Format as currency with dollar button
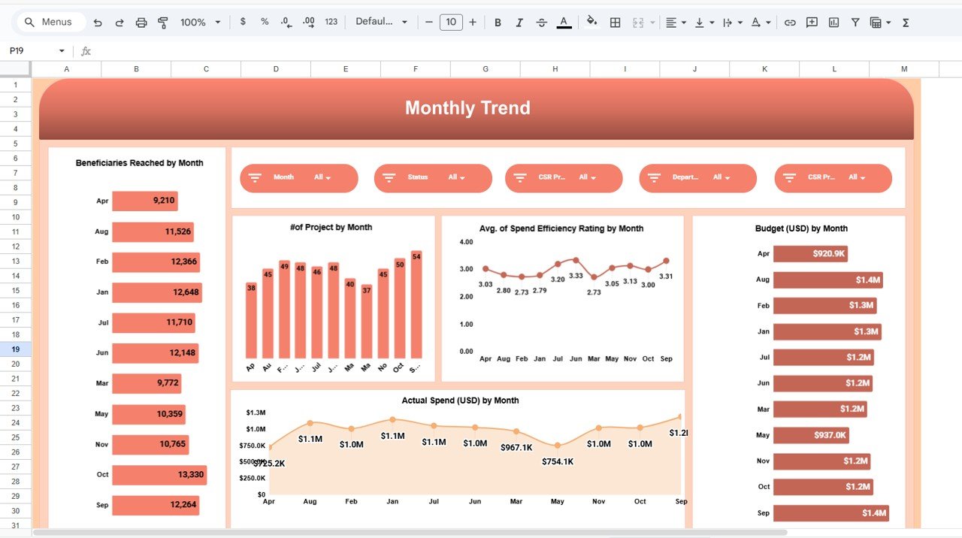962x538 pixels. [243, 23]
